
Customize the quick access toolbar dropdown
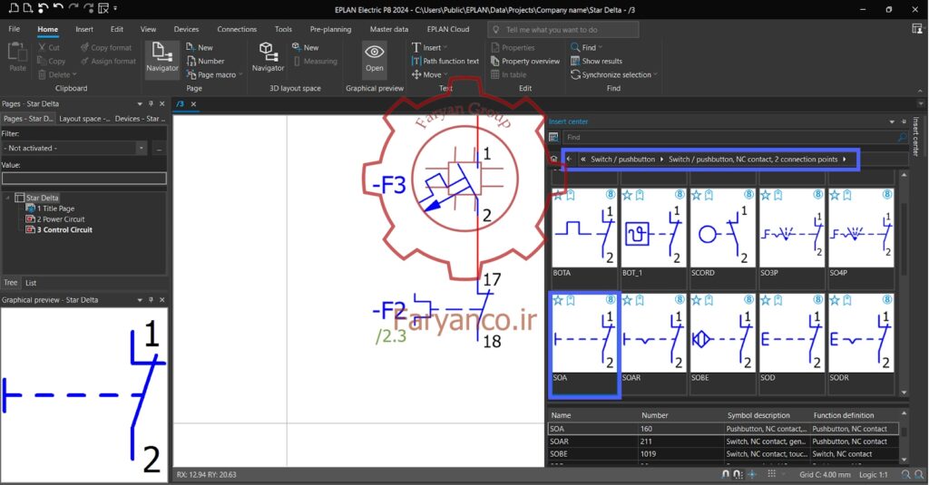[115, 8]
